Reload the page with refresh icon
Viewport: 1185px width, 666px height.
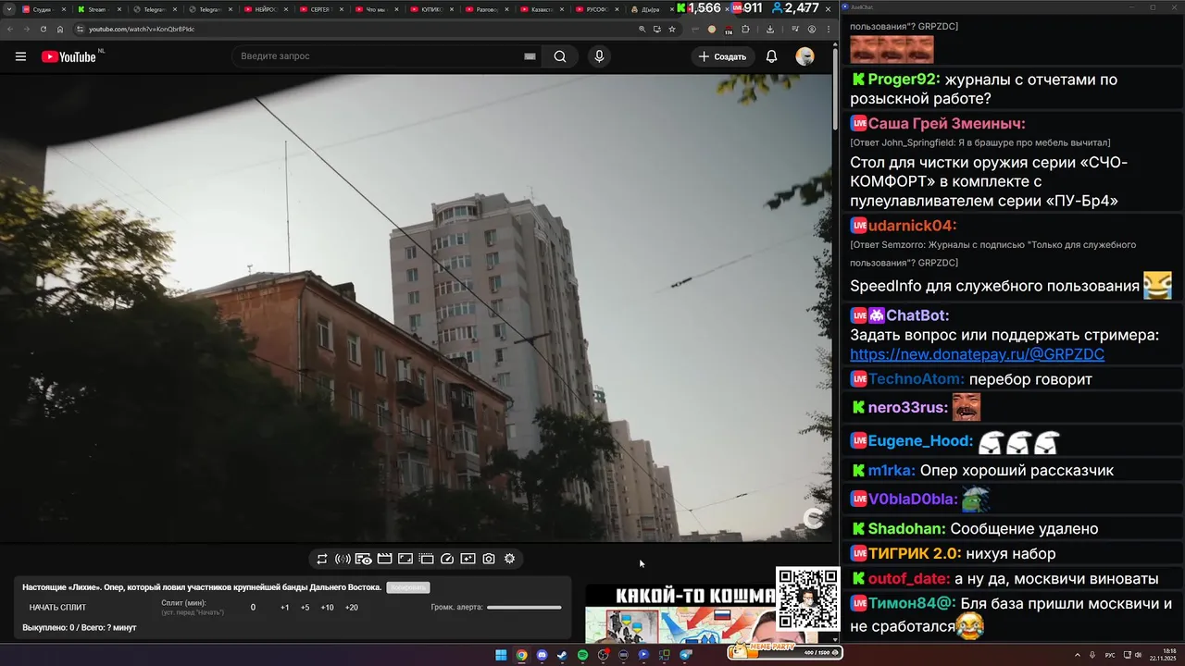[43, 29]
